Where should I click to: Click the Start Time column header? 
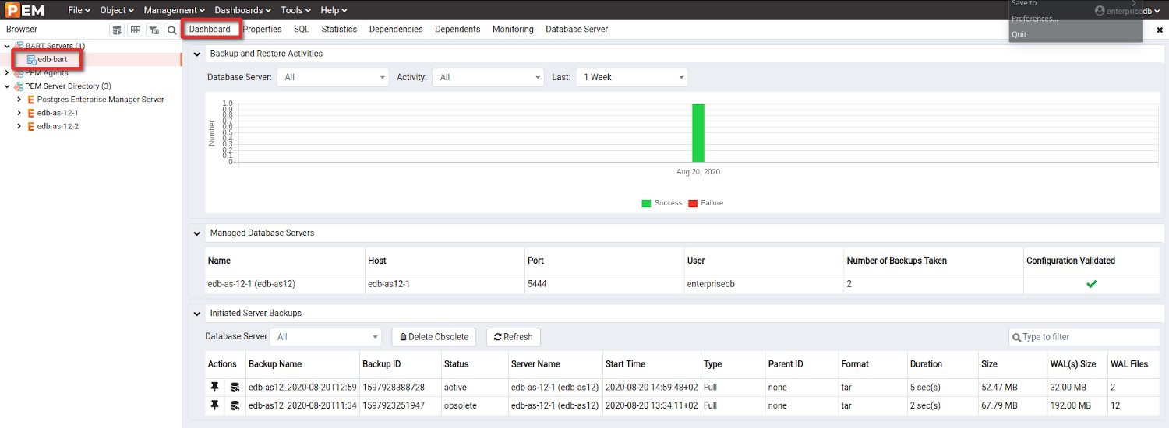(x=625, y=364)
